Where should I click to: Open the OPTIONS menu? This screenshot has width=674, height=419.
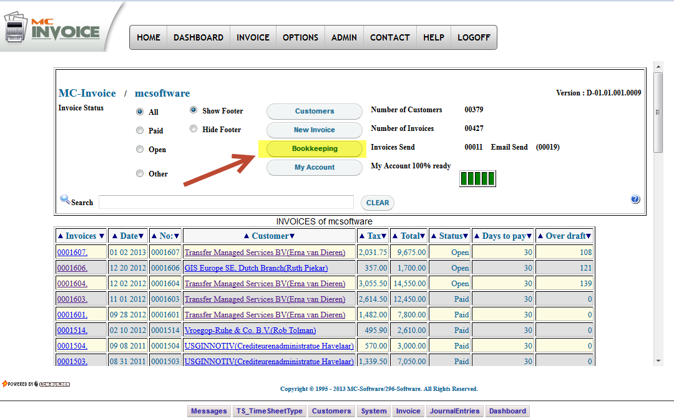(x=300, y=37)
